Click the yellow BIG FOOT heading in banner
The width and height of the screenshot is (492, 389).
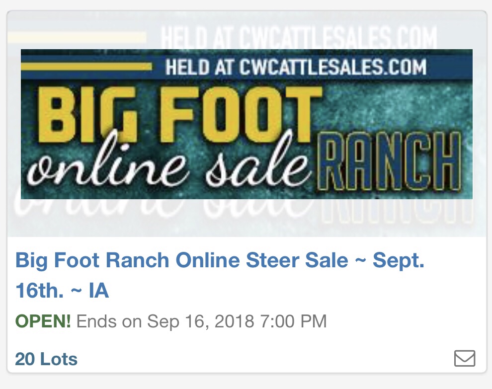click(180, 115)
